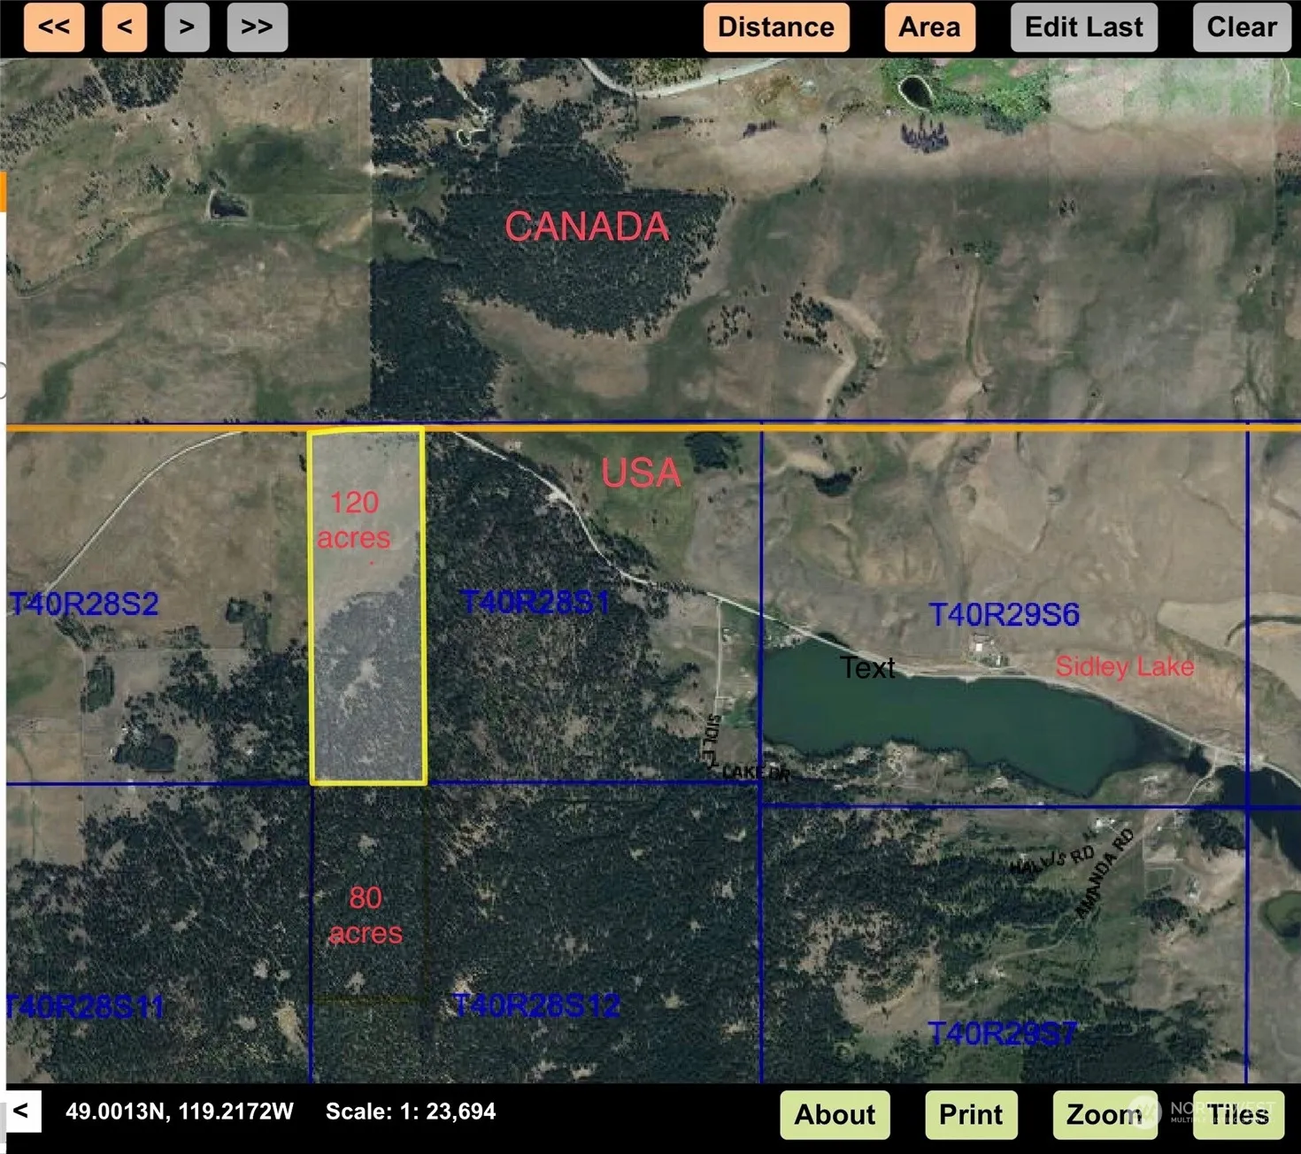Click the Edit Last button

pyautogui.click(x=1083, y=27)
